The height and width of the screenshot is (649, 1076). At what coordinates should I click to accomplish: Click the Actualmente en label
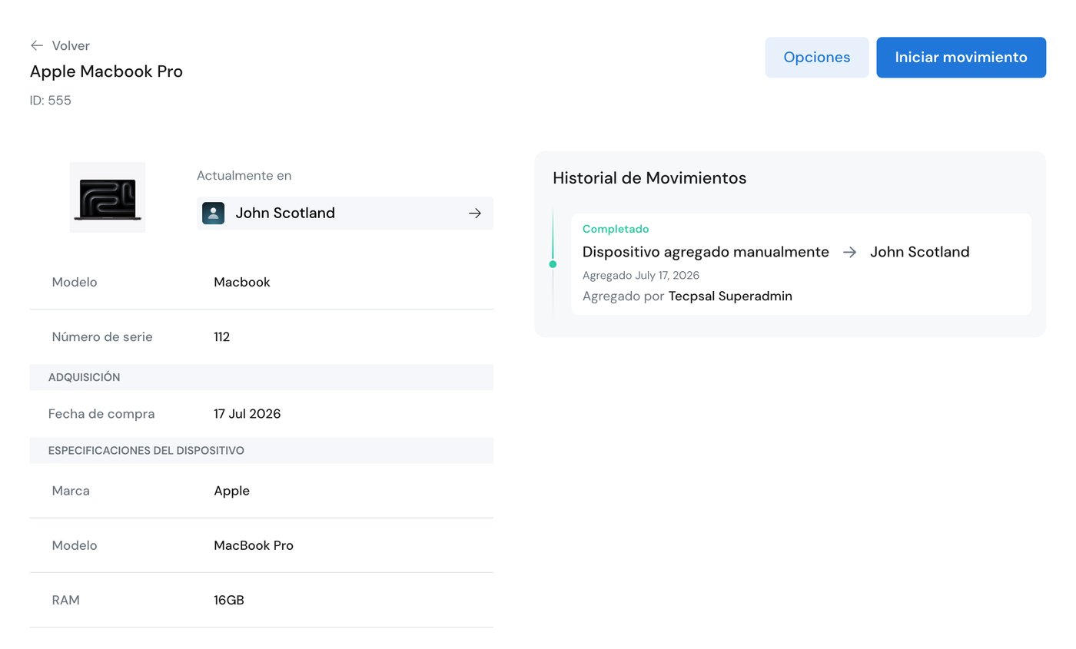(x=244, y=175)
